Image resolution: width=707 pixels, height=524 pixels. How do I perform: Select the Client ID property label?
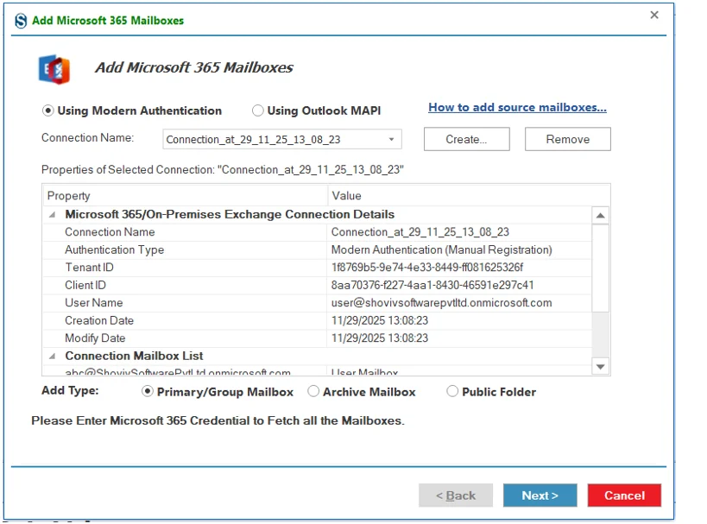[x=85, y=285]
